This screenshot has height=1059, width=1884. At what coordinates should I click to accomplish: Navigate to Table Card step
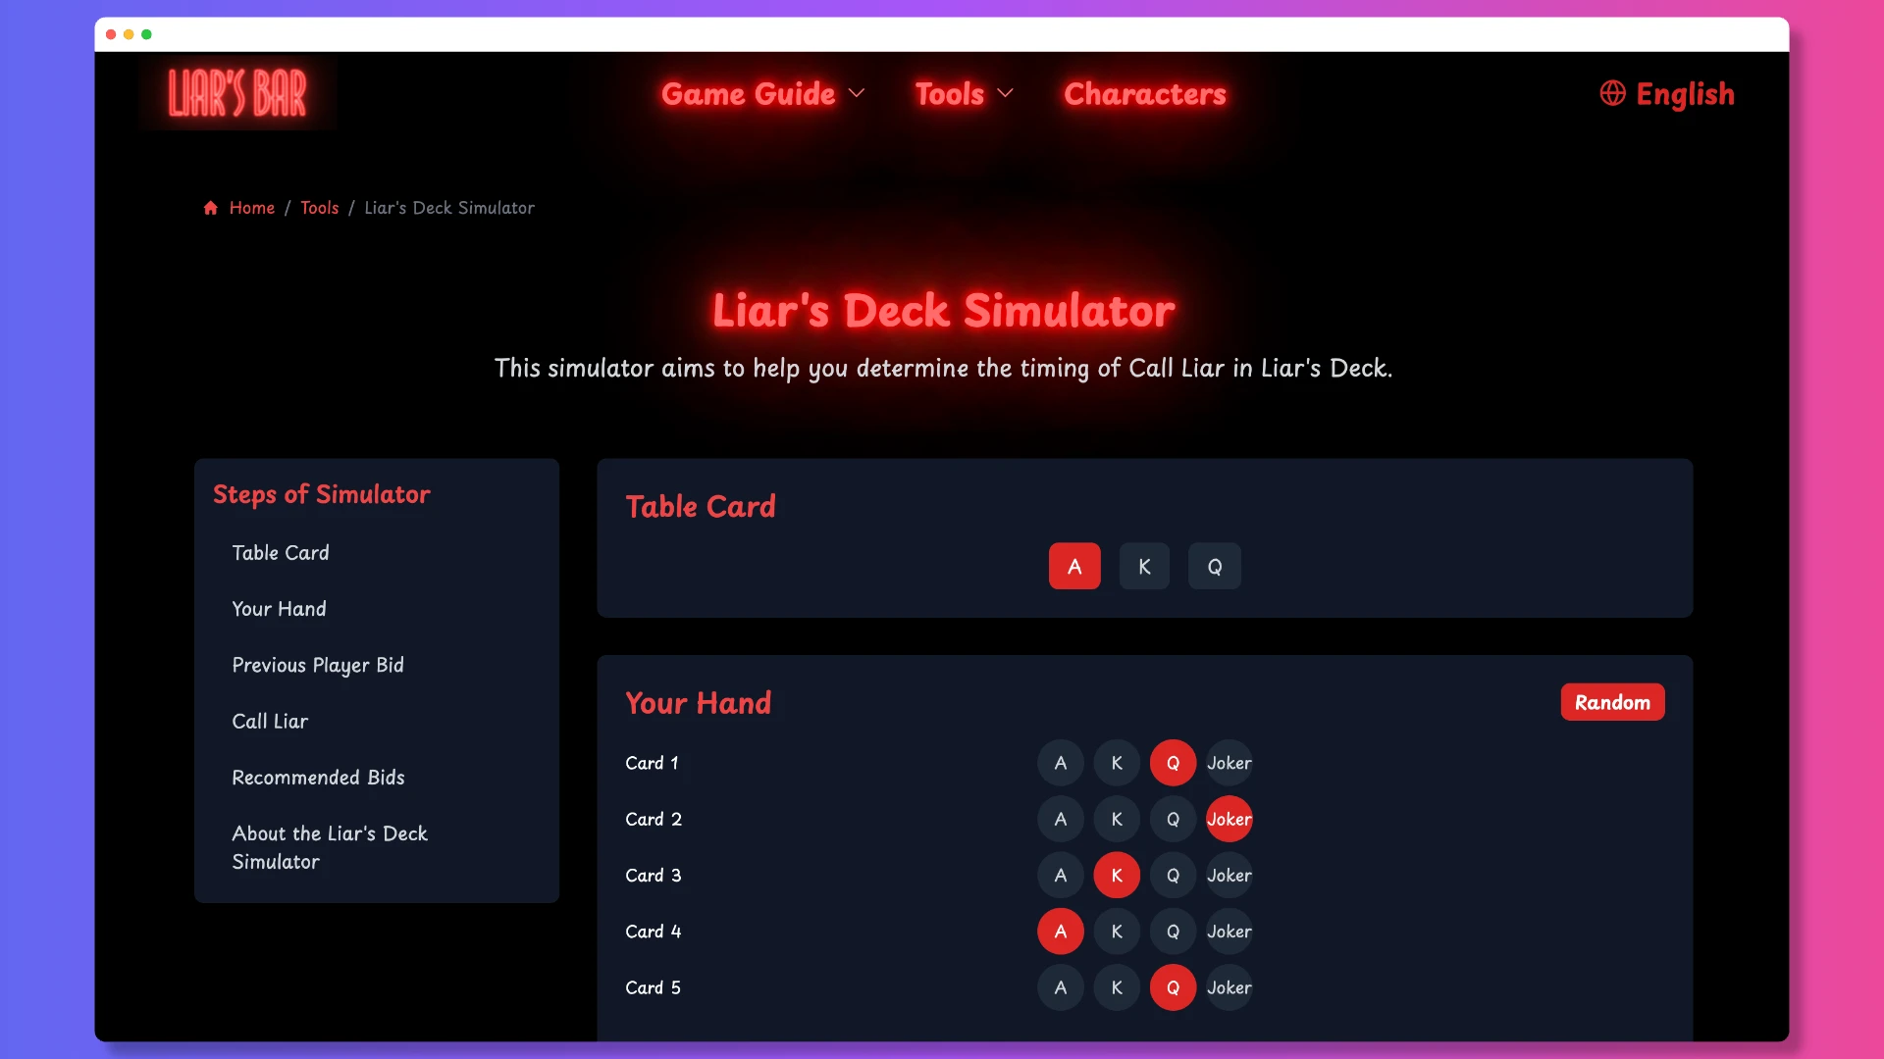click(280, 552)
